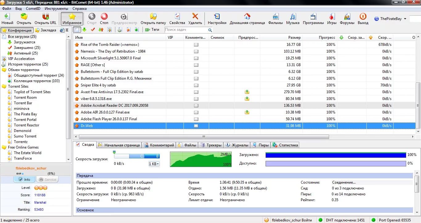Open the download folder via Открыть папку

[x=153, y=19]
